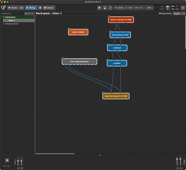The image size is (186, 170).
Task: Click the Edit button
Action: 22,8
